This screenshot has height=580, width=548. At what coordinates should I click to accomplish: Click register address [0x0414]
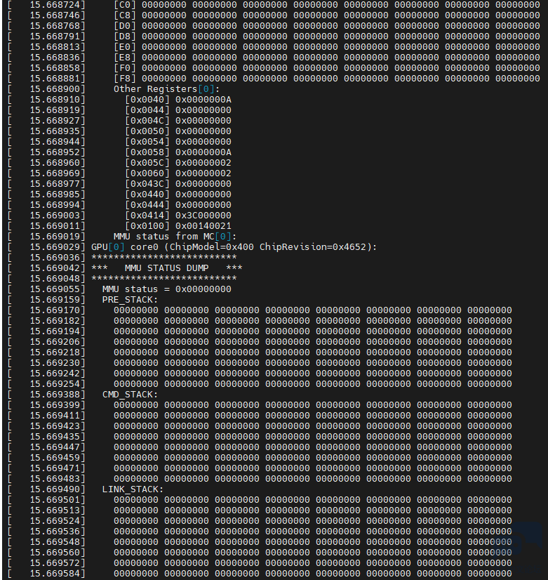click(147, 216)
